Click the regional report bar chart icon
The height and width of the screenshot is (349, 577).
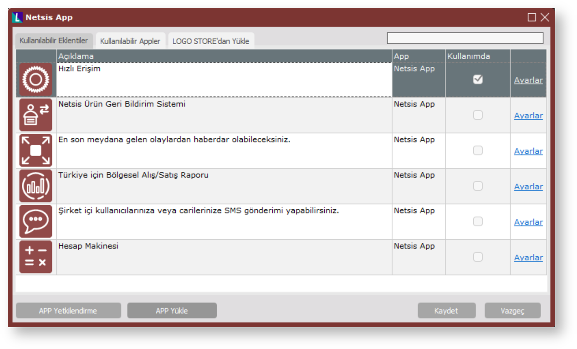[x=36, y=186]
